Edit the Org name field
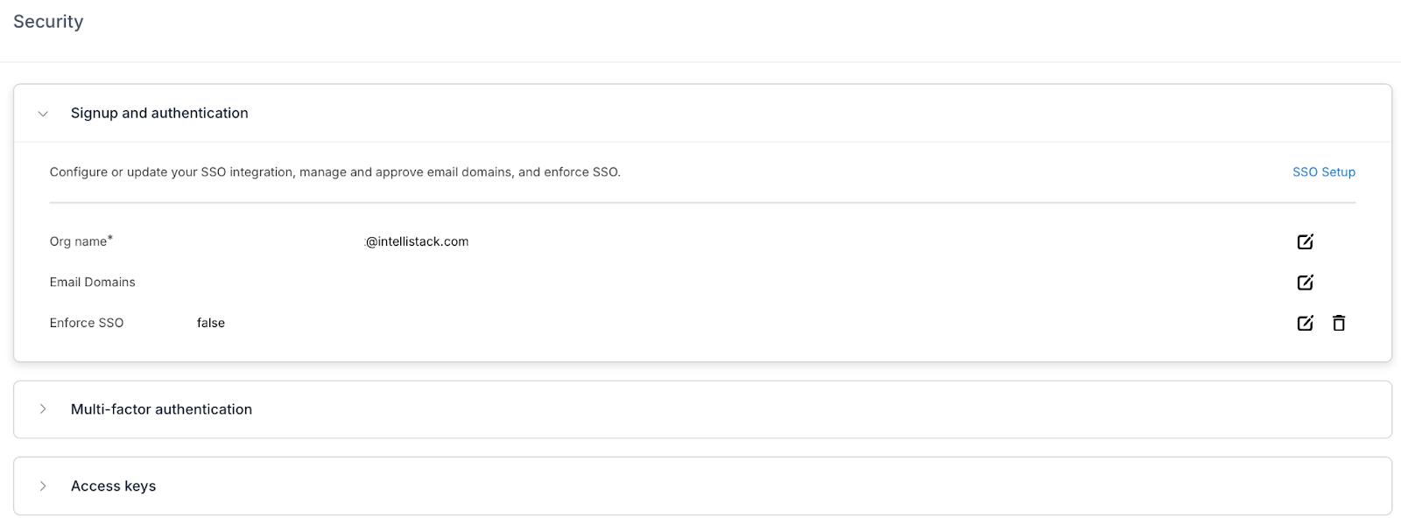This screenshot has height=524, width=1401. 1305,241
